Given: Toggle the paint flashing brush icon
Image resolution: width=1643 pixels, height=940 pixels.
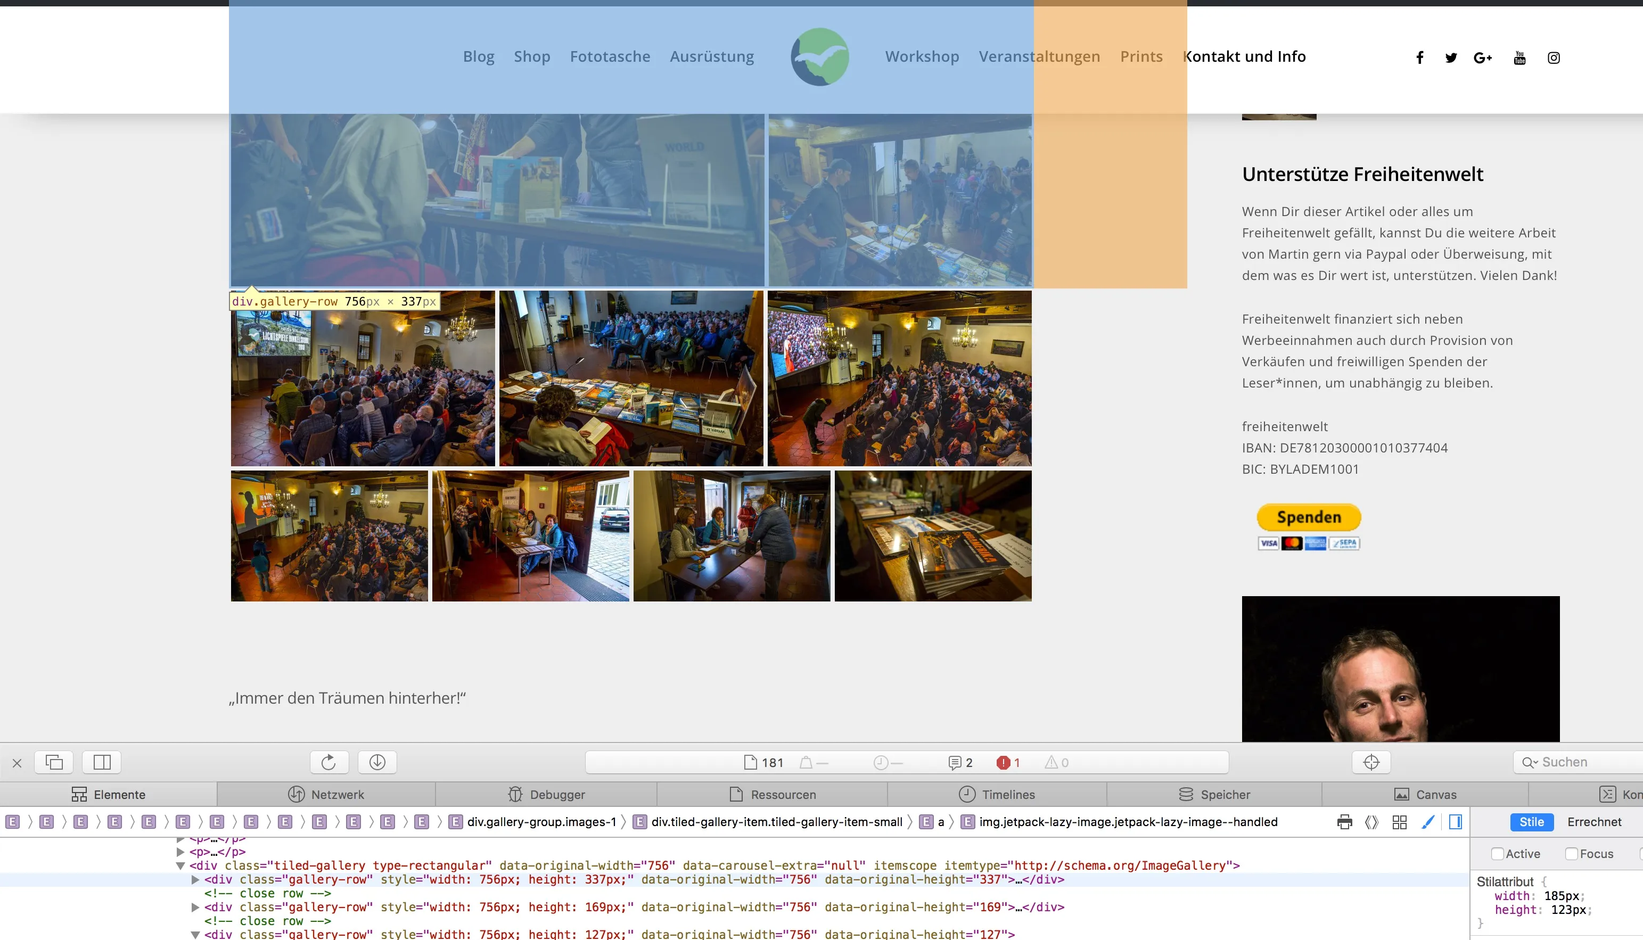Looking at the screenshot, I should [x=1428, y=822].
